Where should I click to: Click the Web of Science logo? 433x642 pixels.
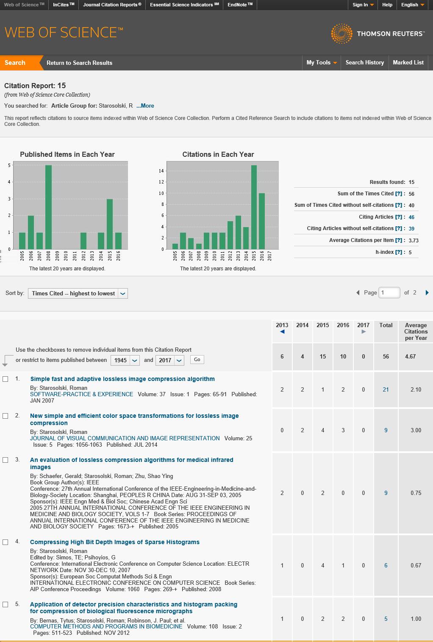tap(64, 33)
